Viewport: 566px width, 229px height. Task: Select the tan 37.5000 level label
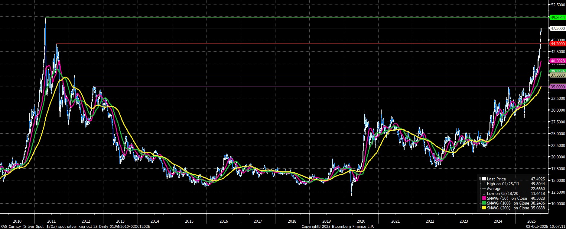[558, 75]
